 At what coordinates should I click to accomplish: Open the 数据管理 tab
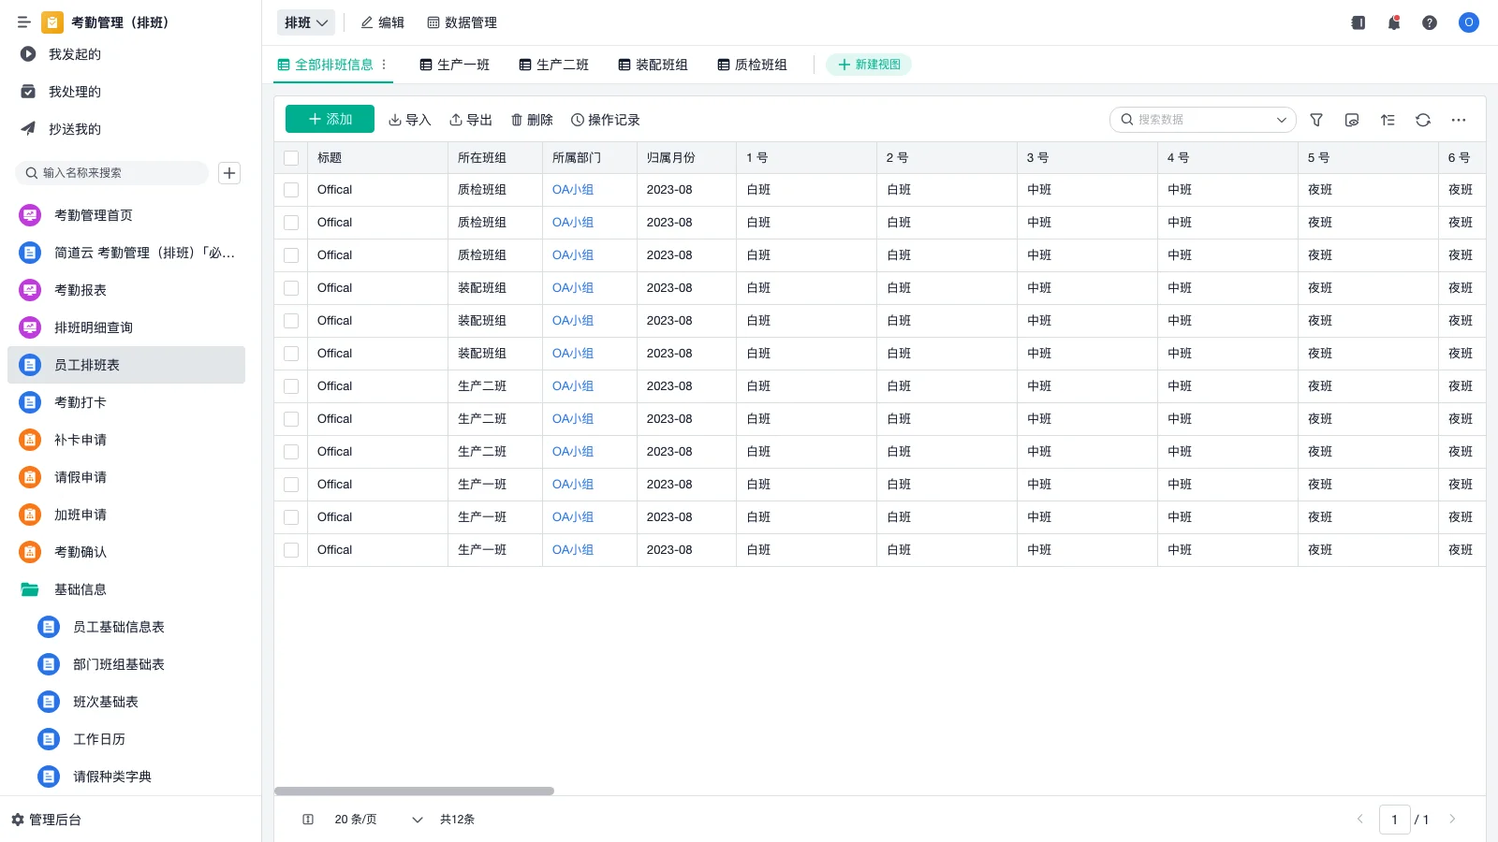click(463, 22)
